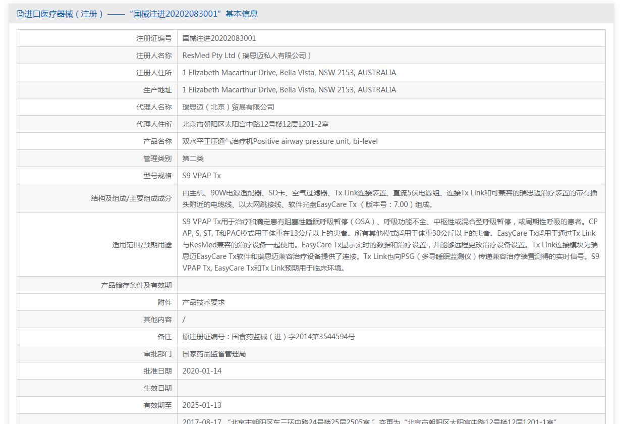The height and width of the screenshot is (424, 620).
Task: Select the 备注 label
Action: 164,337
